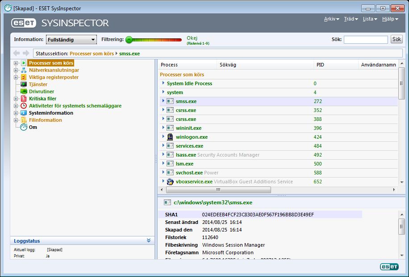Click the Sök search button
Image resolution: width=409 pixels, height=277 pixels.
tap(396, 39)
